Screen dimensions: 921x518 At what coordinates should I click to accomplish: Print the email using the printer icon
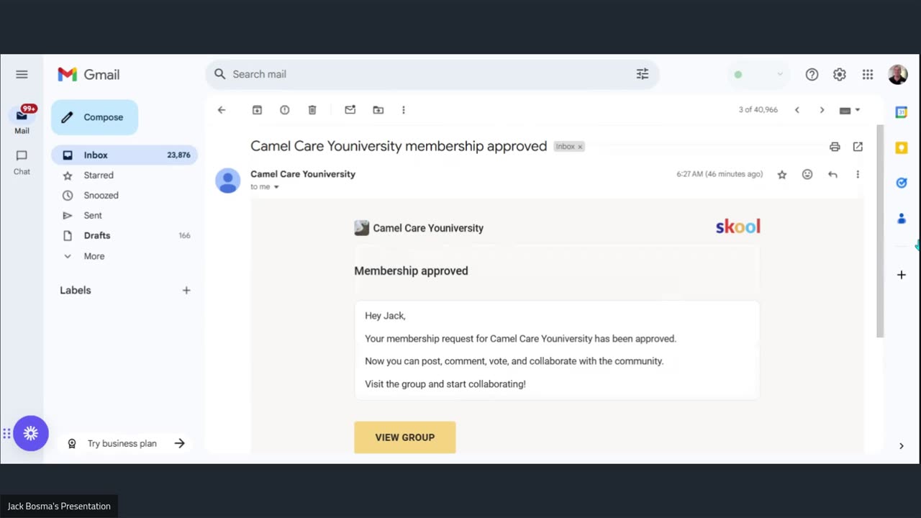835,147
